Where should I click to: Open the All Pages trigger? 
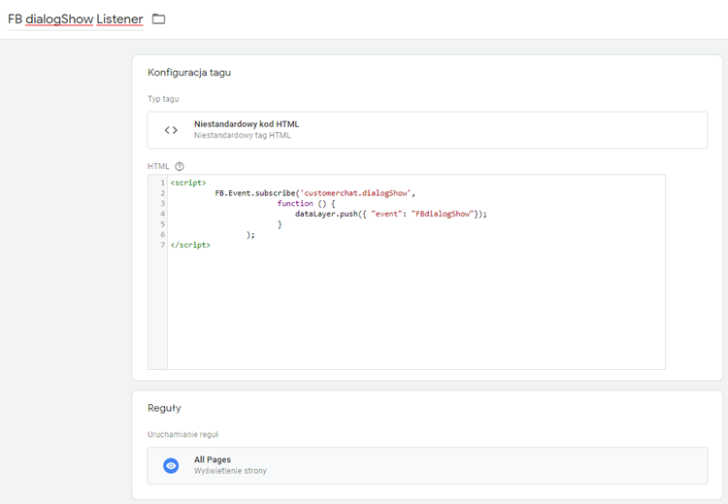pos(213,459)
